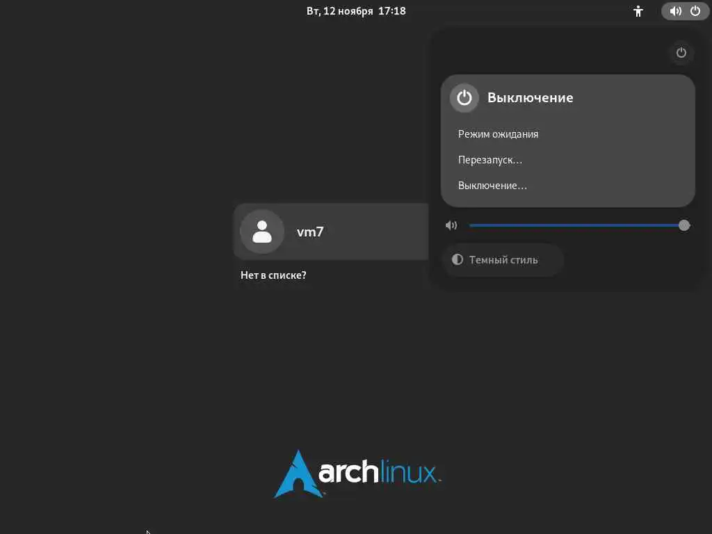This screenshot has height=534, width=712.
Task: Click the Нет в списке? link
Action: point(273,275)
